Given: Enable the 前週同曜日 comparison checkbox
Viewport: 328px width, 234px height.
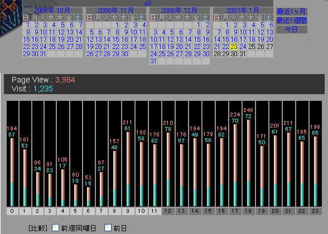Looking at the screenshot, I should 55,227.
